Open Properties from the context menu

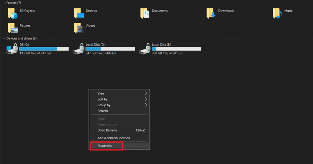(x=119, y=146)
